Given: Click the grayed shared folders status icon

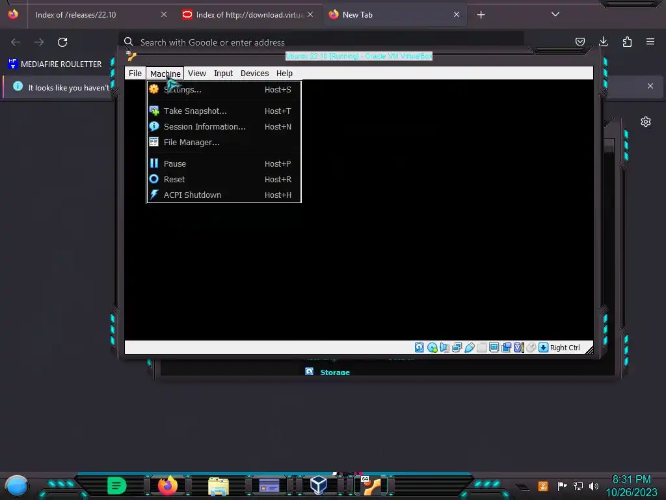Looking at the screenshot, I should click(x=482, y=348).
